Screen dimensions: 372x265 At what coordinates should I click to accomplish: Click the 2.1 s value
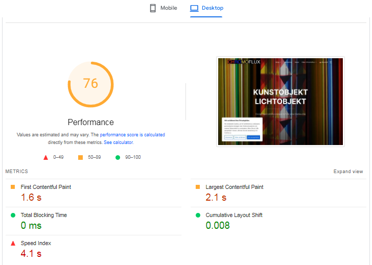coord(216,198)
